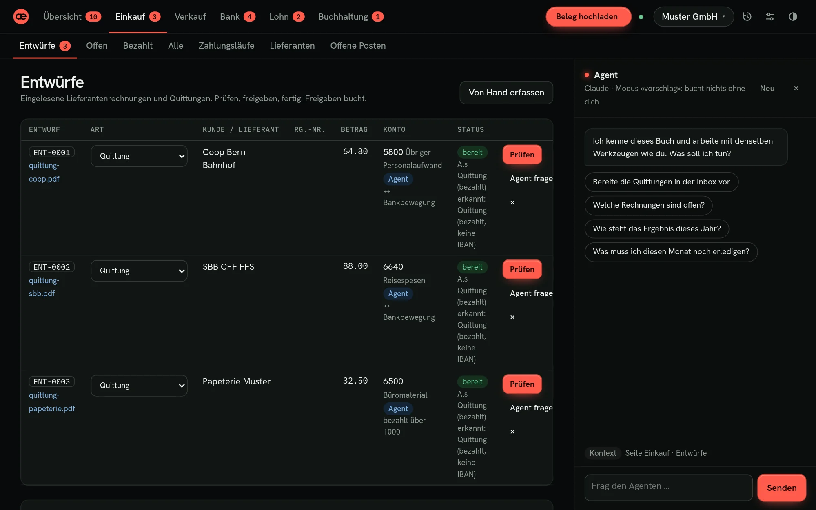
Task: Dismiss draft ENT-0001 with the x icon
Action: coord(512,202)
